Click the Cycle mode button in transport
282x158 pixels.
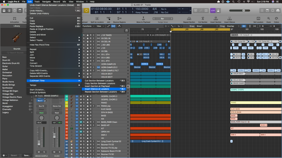point(86,11)
